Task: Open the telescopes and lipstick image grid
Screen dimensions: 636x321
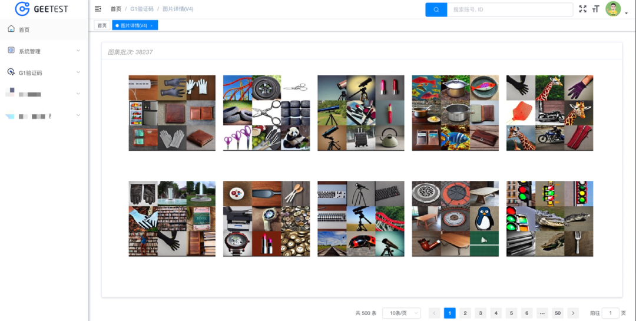Action: 361,113
